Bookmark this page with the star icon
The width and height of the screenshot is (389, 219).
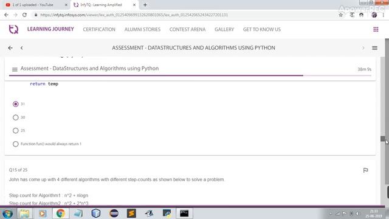(x=340, y=15)
